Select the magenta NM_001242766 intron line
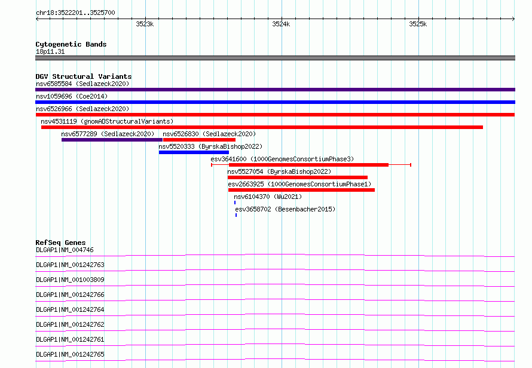The height and width of the screenshot is (368, 532). coord(275,300)
